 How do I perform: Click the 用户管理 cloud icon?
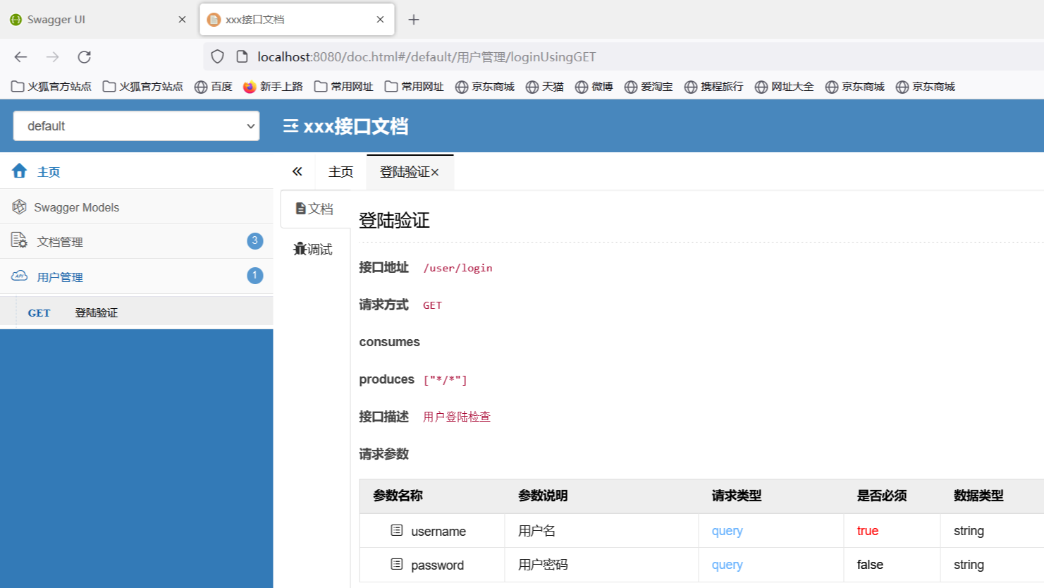click(x=19, y=276)
